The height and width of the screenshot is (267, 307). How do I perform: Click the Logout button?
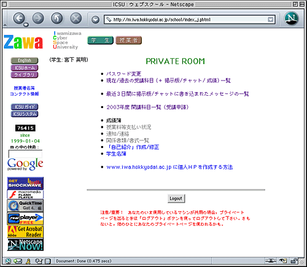[176, 198]
